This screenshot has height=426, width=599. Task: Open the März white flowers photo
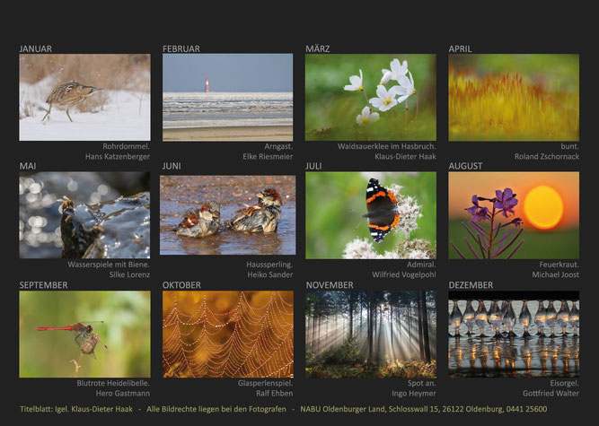point(371,97)
